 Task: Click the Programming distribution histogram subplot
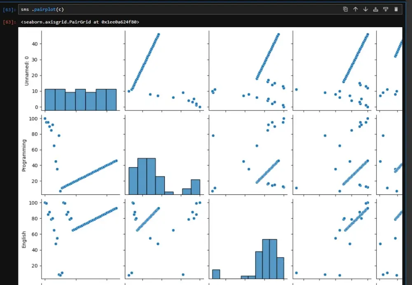coord(164,155)
